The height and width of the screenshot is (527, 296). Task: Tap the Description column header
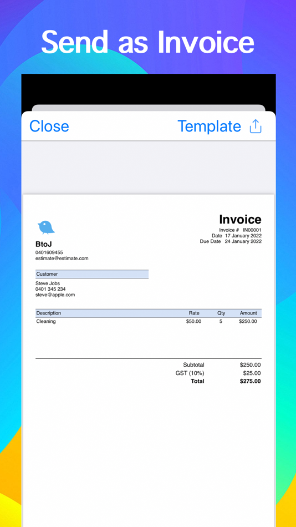click(49, 313)
